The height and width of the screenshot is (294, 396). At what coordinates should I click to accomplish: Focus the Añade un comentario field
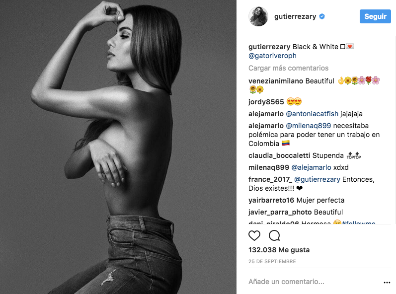pyautogui.click(x=313, y=282)
